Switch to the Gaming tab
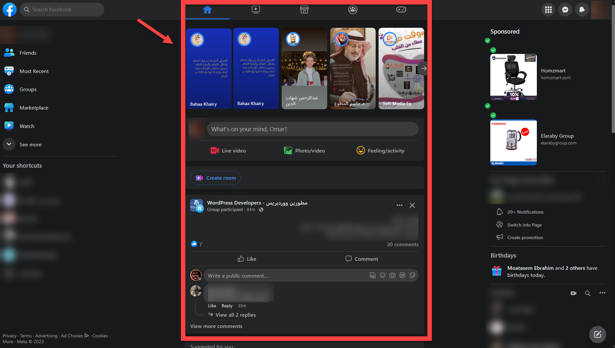The image size is (615, 348). point(401,10)
